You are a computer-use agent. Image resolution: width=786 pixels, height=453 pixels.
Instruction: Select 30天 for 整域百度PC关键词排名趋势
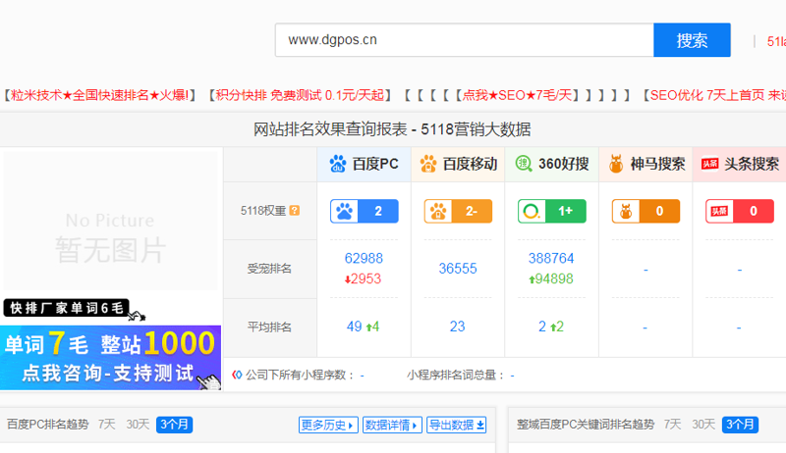coord(703,425)
